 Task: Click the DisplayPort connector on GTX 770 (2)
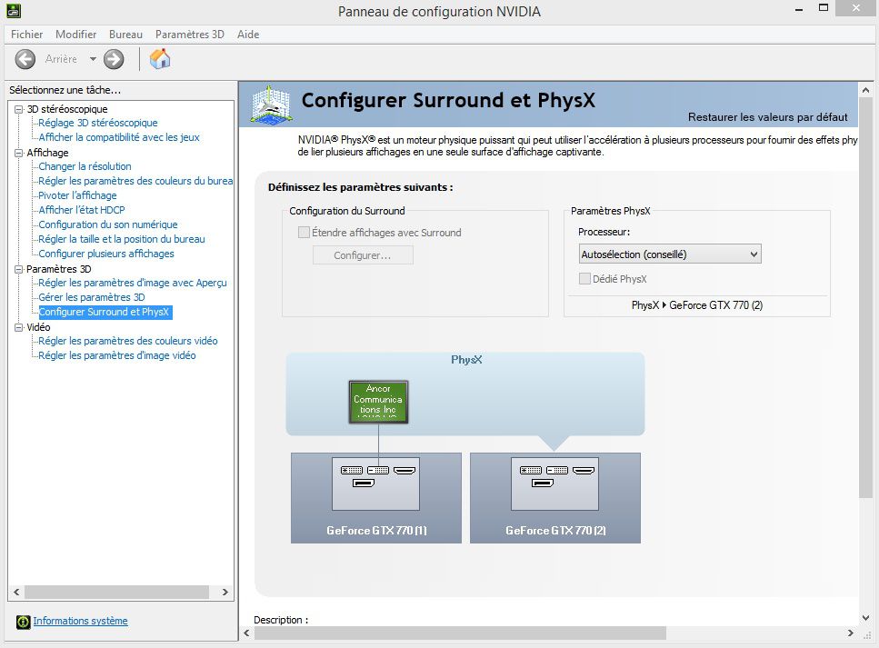tap(542, 483)
